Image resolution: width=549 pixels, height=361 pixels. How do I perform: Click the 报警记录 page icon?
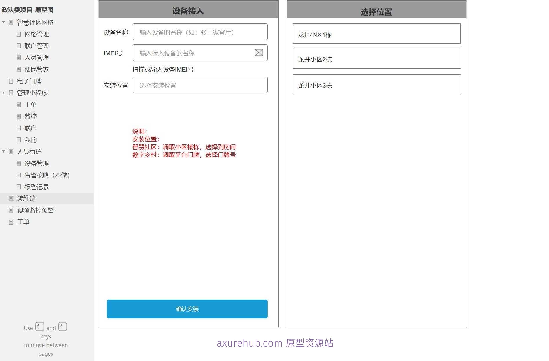click(x=19, y=187)
